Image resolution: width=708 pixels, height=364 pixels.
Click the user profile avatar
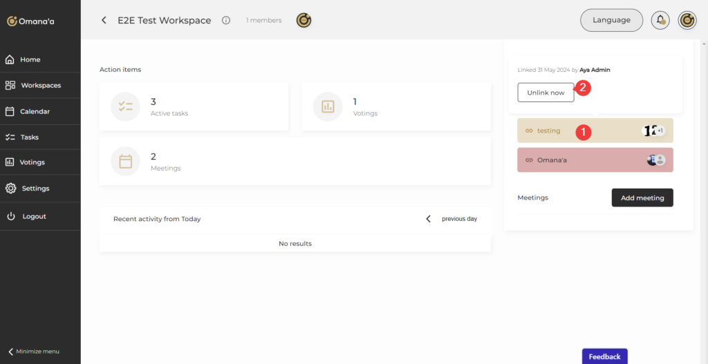[687, 20]
